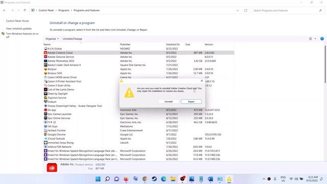
Task: Select Dead by Daylight entry
Action: [x=57, y=94]
